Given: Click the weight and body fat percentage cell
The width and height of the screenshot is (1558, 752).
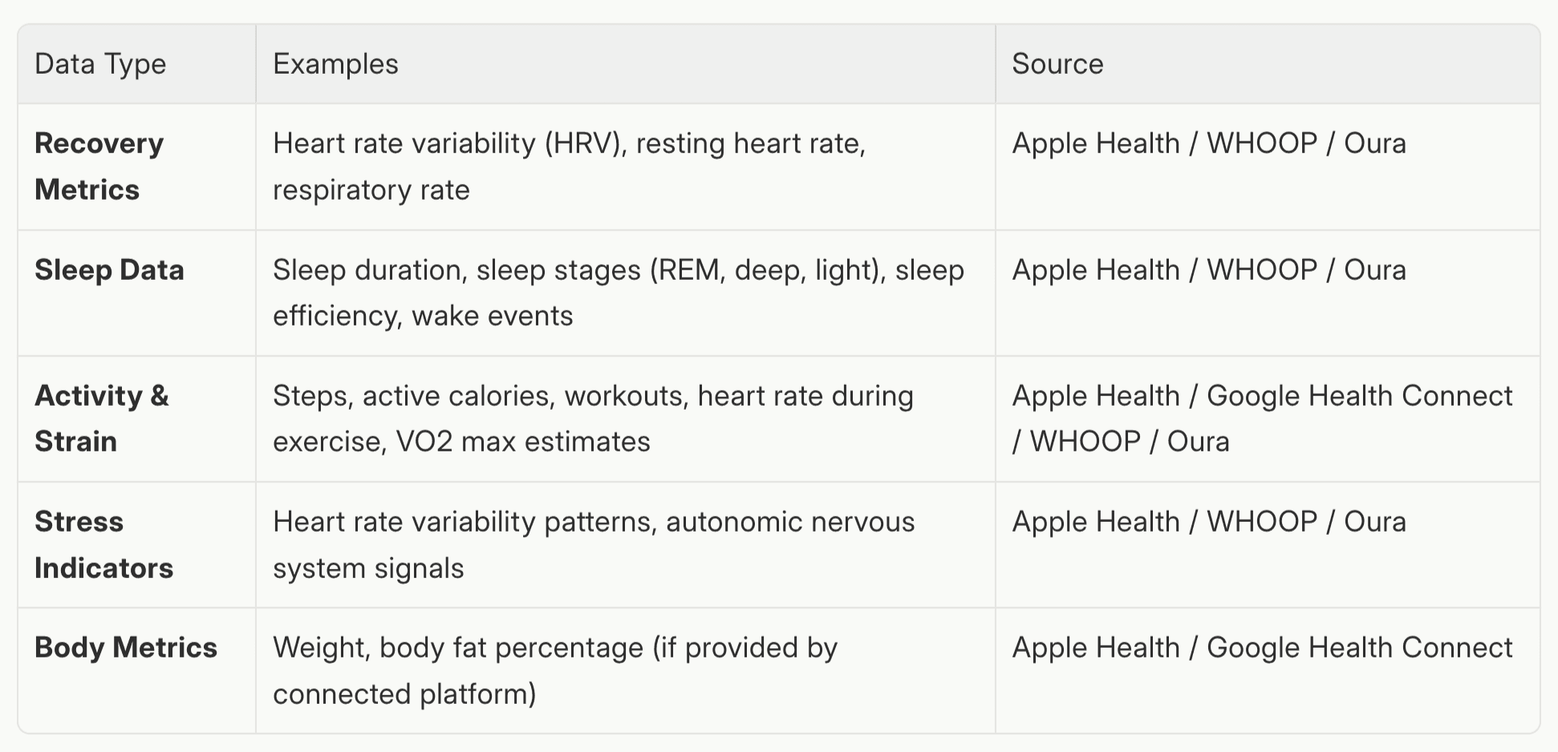Looking at the screenshot, I should pos(554,670).
